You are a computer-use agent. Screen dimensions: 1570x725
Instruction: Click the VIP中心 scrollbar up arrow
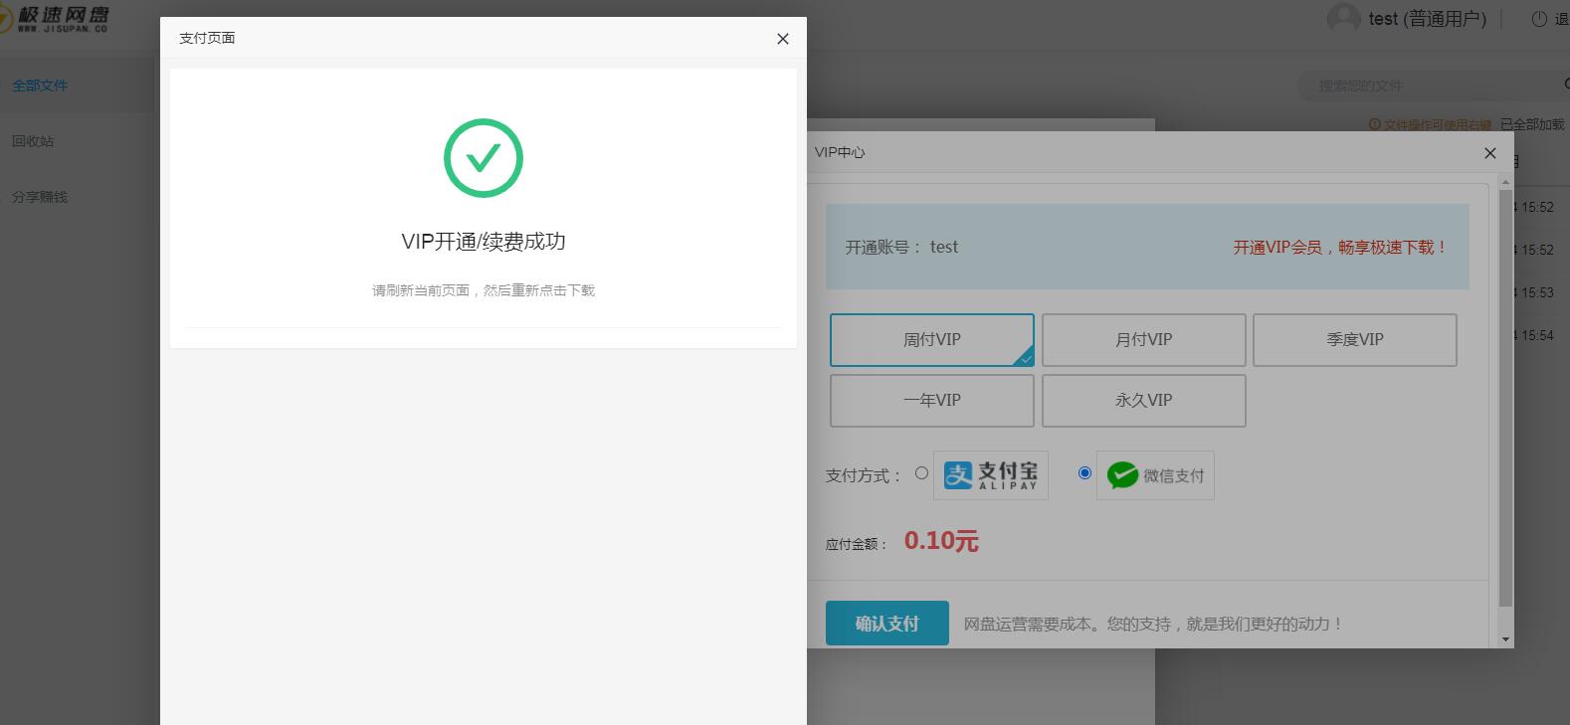[1505, 182]
